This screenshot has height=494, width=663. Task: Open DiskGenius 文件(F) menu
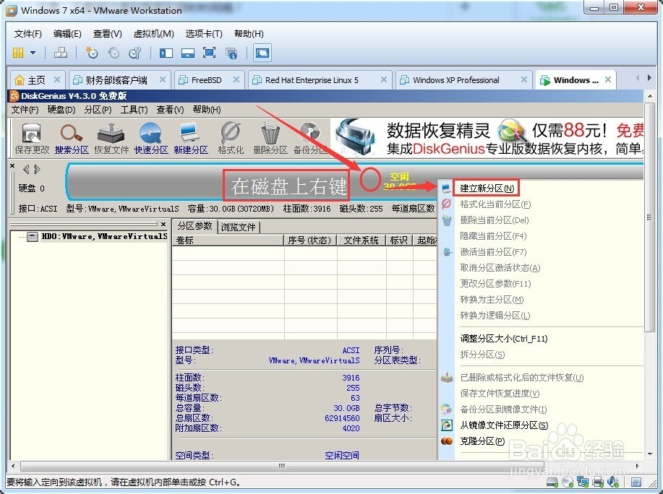(x=25, y=110)
